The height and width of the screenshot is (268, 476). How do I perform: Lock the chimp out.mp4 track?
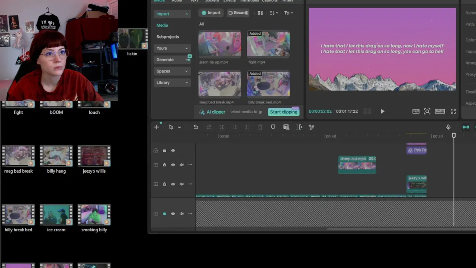tap(164, 165)
